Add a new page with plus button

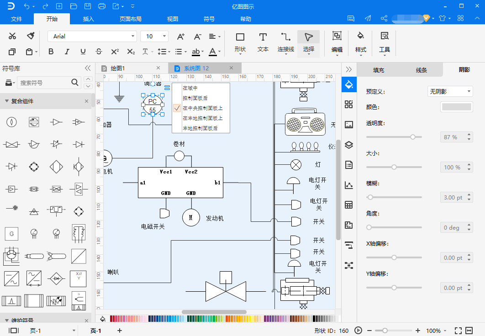tap(120, 331)
